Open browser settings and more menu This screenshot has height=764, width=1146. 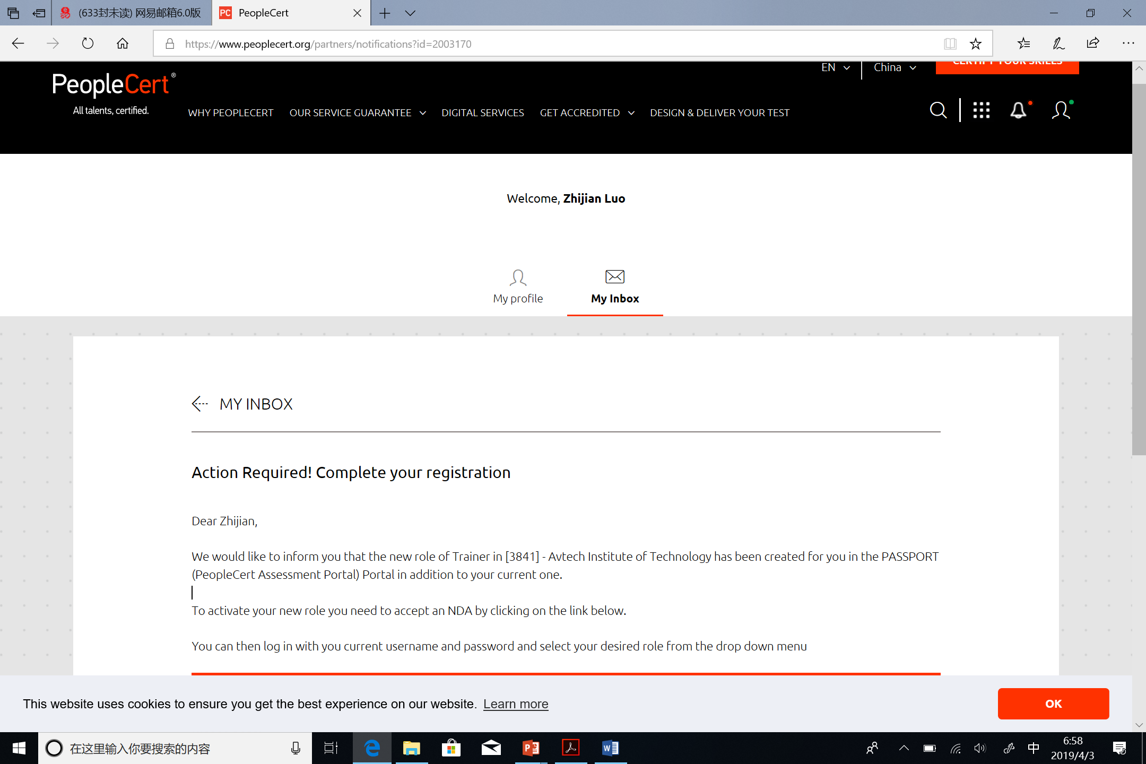pos(1128,44)
